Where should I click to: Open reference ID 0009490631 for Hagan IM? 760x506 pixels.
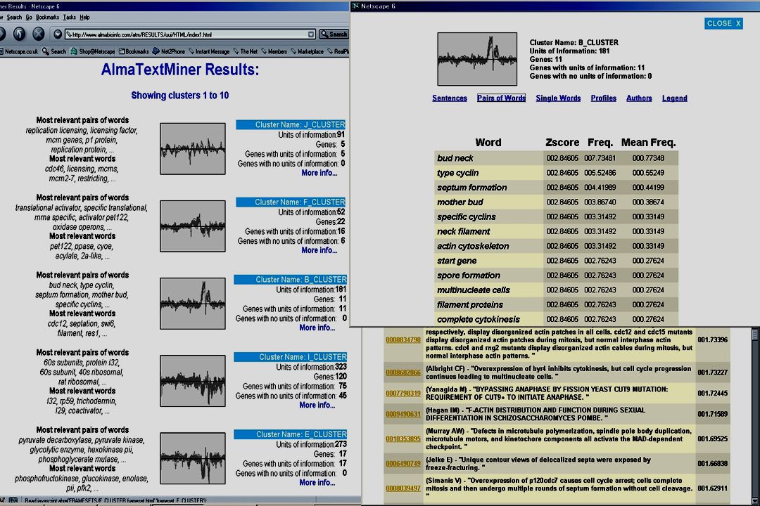[x=403, y=414]
